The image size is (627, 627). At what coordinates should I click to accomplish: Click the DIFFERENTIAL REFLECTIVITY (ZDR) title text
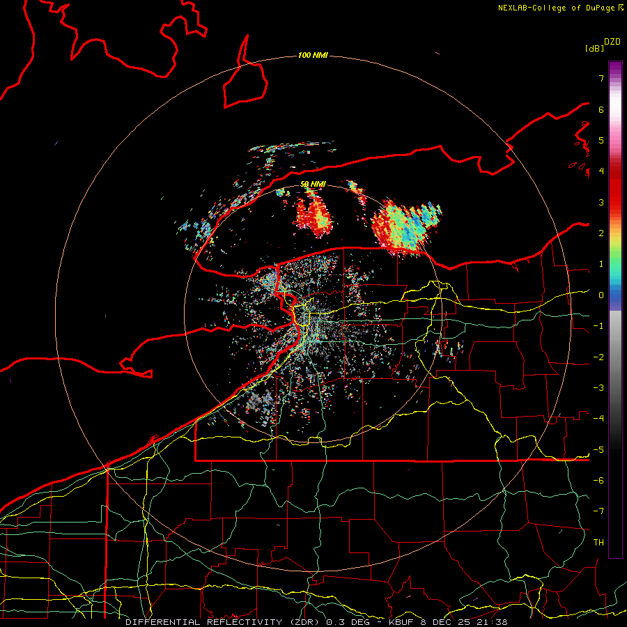pos(224,622)
